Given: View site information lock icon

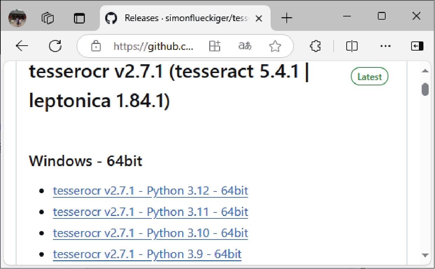Looking at the screenshot, I should coord(96,46).
